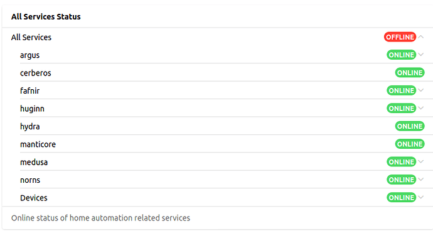Select the medusa service row label

[x=34, y=162]
